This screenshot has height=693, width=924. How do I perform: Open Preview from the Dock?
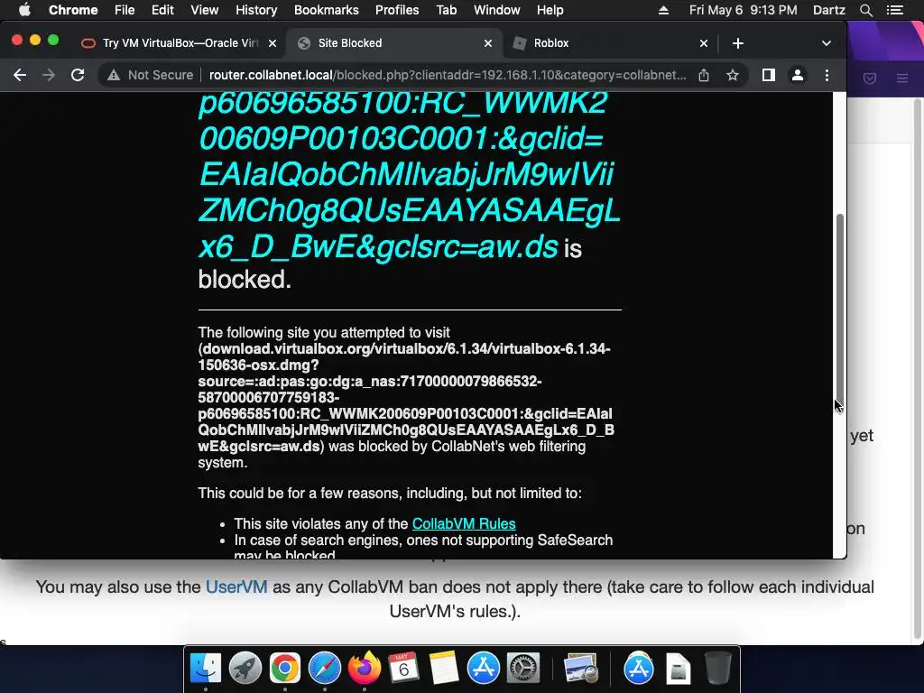[x=580, y=669]
